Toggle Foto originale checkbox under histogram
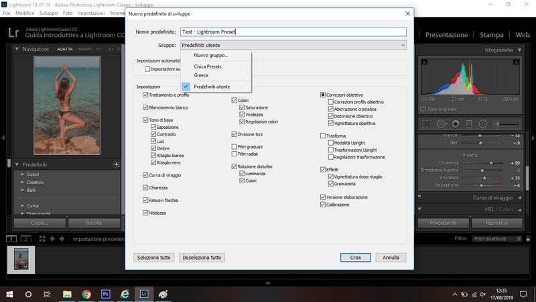The image size is (536, 302). (423, 109)
